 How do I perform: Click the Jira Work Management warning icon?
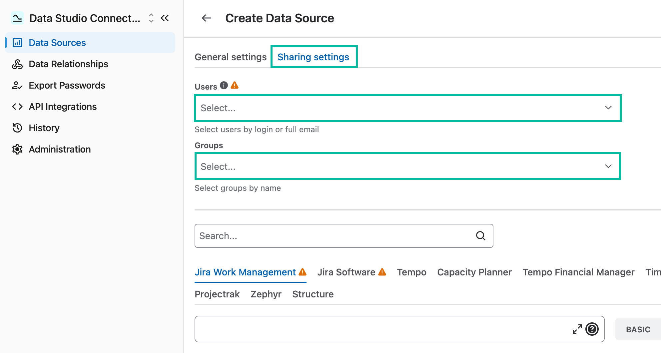point(303,272)
